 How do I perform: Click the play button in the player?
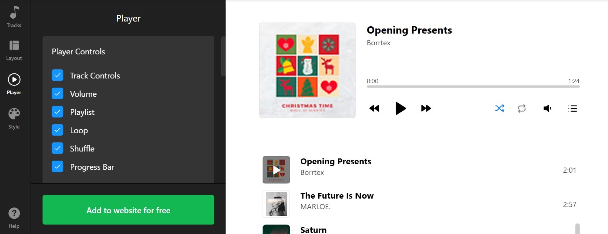pyautogui.click(x=401, y=108)
